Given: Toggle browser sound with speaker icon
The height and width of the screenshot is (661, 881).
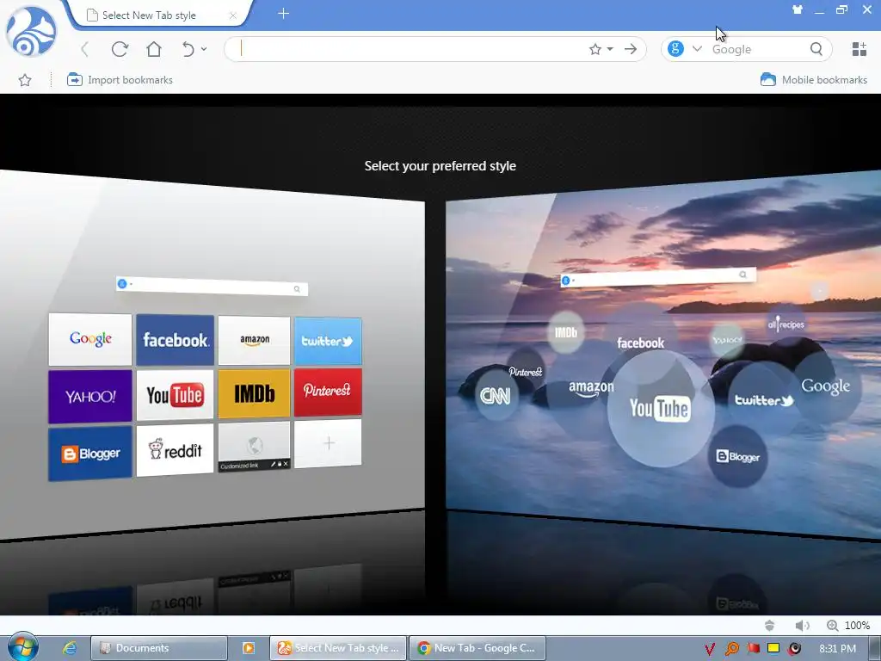Looking at the screenshot, I should 803,625.
